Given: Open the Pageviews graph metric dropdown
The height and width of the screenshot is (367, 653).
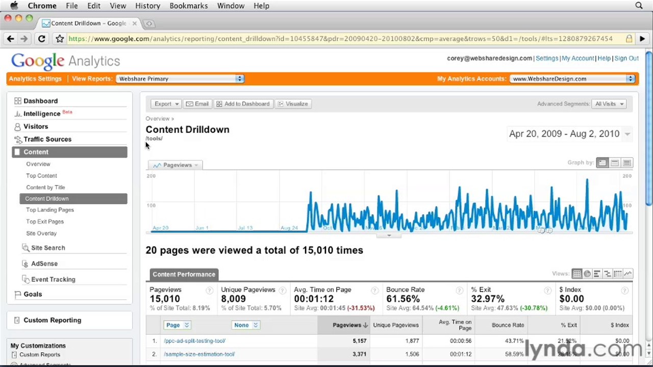Looking at the screenshot, I should (x=177, y=165).
